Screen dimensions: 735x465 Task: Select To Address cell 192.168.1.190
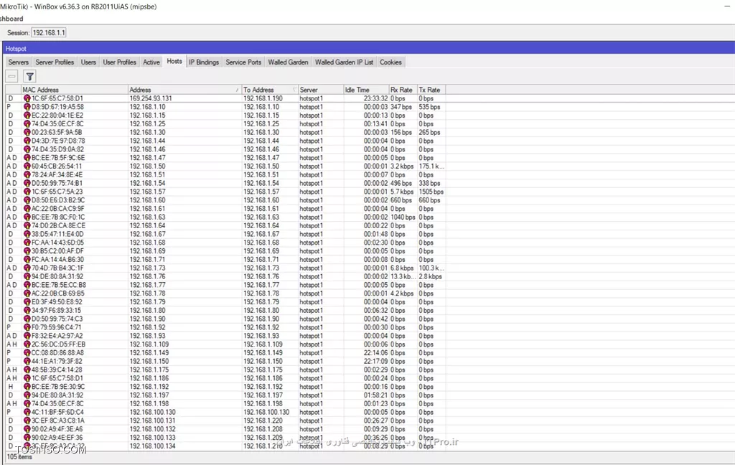tap(263, 98)
